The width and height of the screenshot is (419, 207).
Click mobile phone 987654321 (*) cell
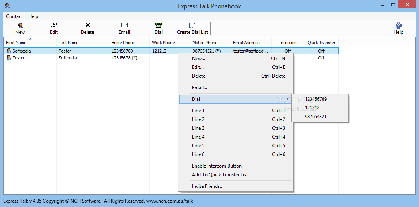point(207,51)
